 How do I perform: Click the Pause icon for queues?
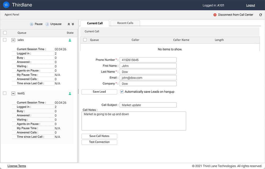point(32,24)
